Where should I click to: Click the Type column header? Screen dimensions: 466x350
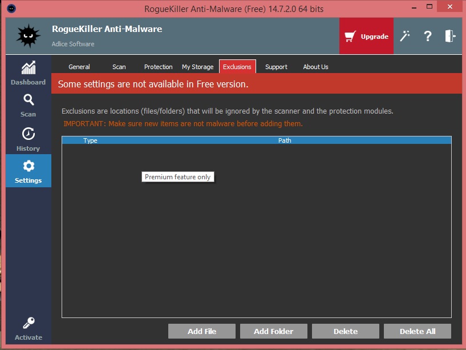90,140
